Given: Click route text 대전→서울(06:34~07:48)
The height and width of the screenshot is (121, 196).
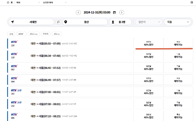Looking at the screenshot, I should [46, 56].
